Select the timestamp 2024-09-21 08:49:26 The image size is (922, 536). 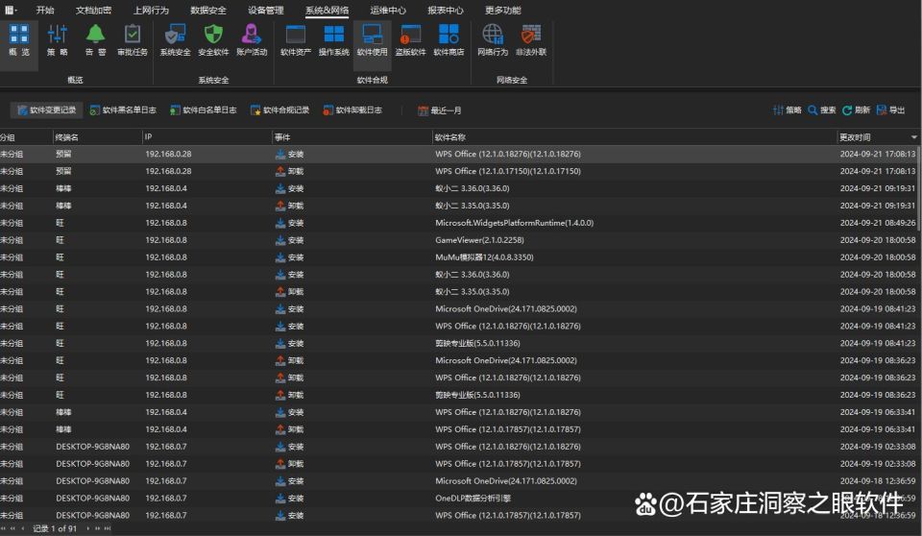pos(878,223)
